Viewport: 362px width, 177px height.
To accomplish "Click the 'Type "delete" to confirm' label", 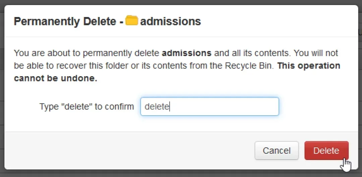I will (86, 107).
